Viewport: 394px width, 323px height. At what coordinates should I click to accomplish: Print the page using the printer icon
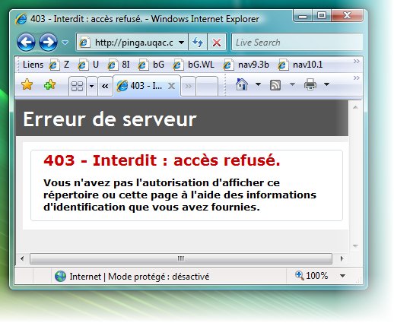click(310, 84)
